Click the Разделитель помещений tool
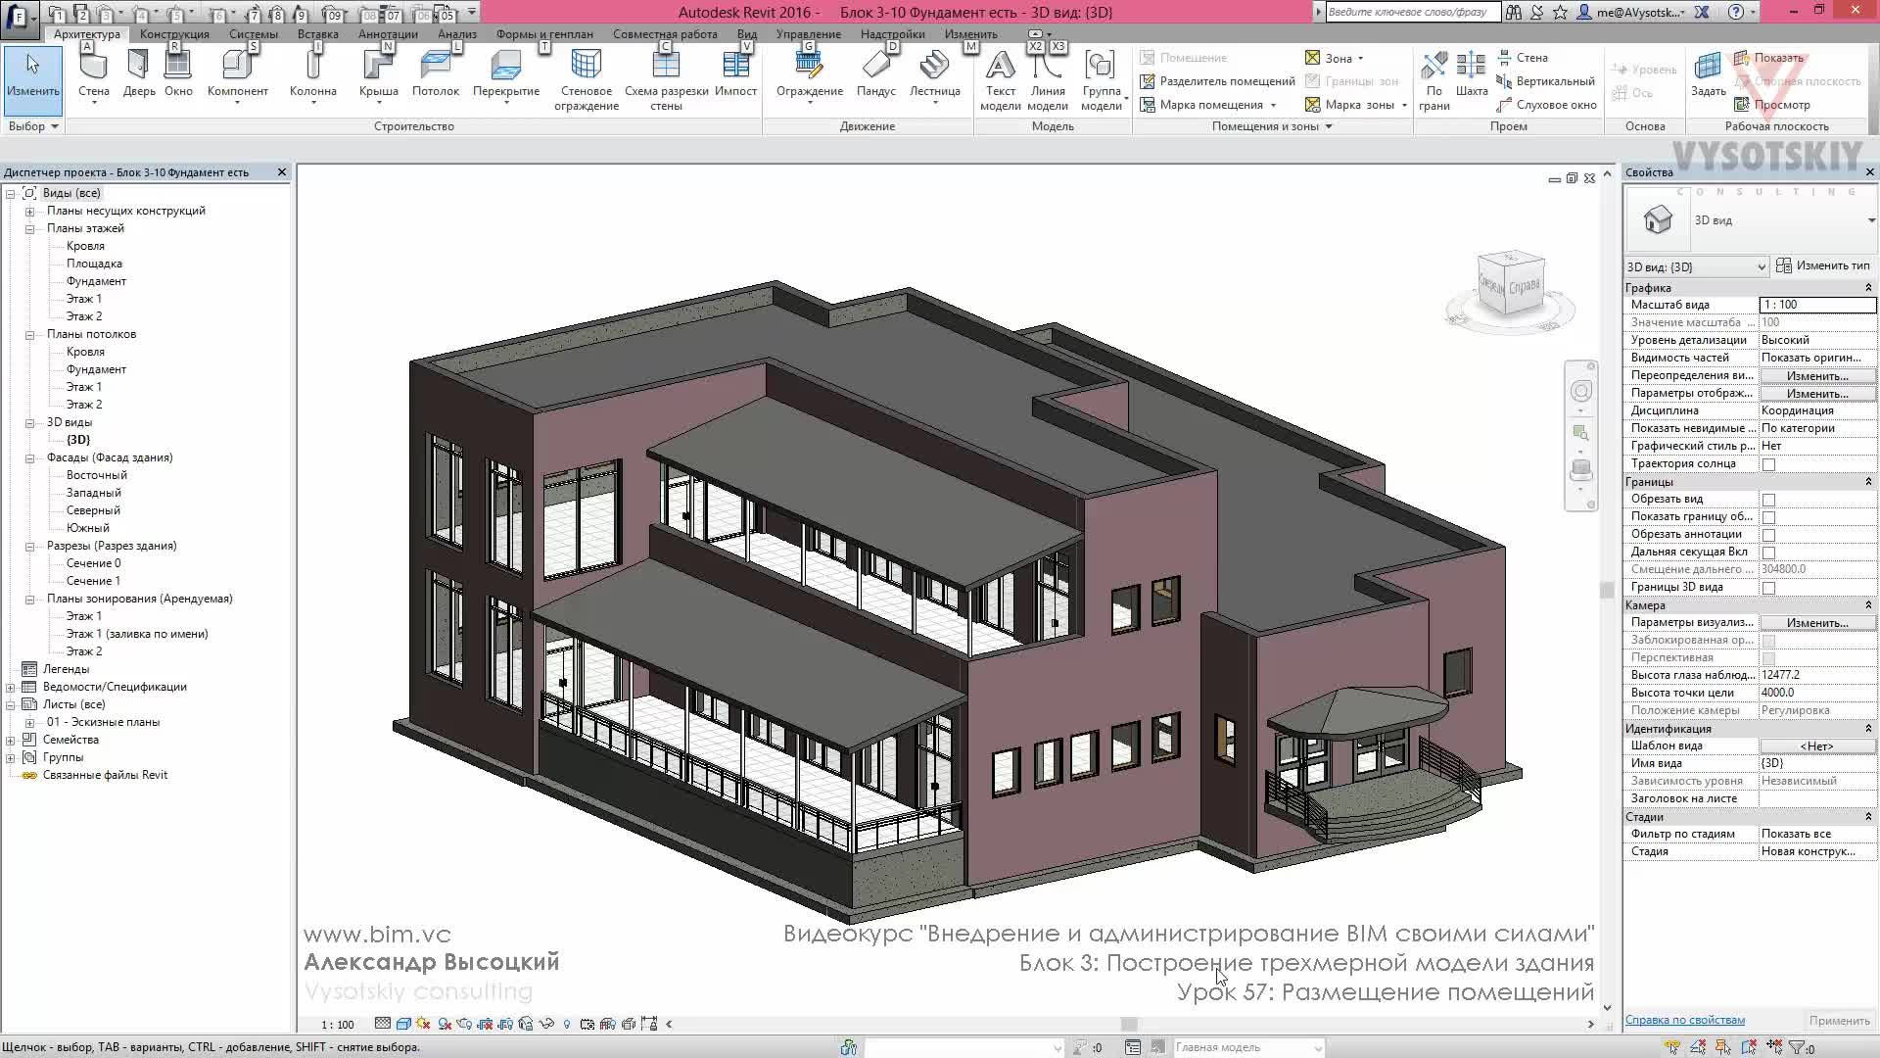The width and height of the screenshot is (1880, 1058). (x=1217, y=81)
